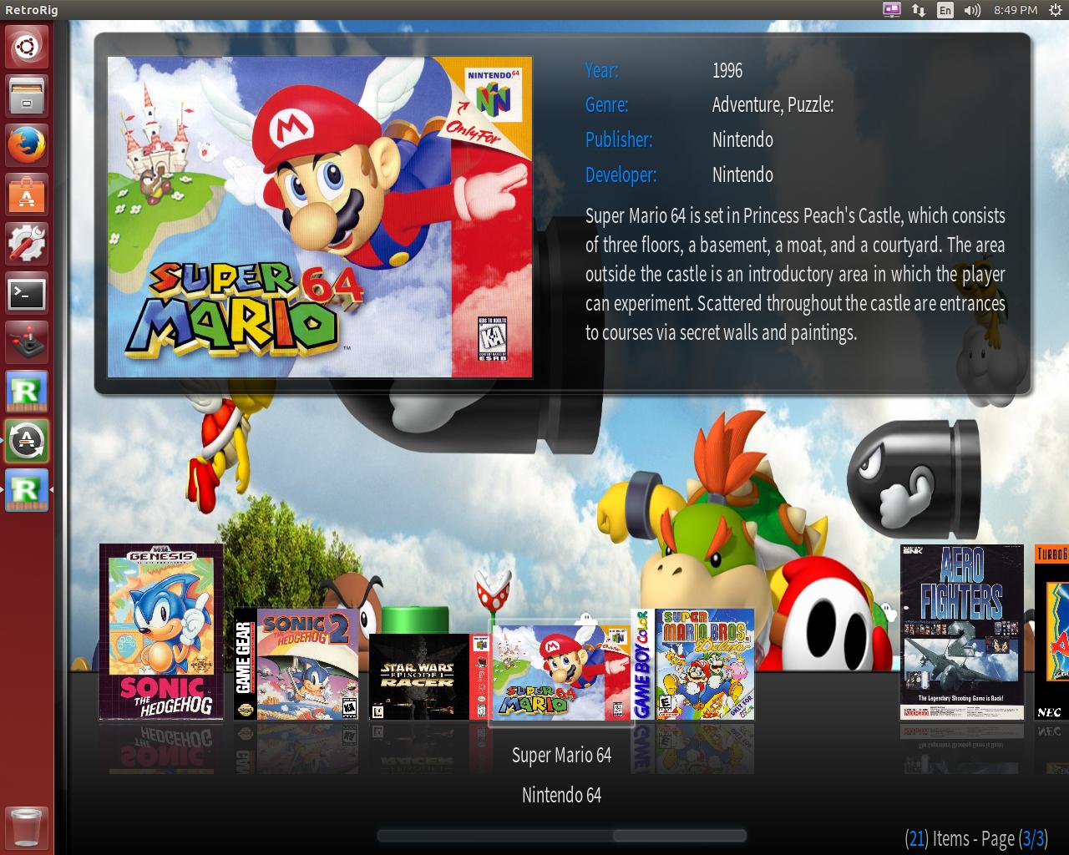Click the genre value Adventure, Puzzle
The height and width of the screenshot is (855, 1069).
click(x=773, y=105)
